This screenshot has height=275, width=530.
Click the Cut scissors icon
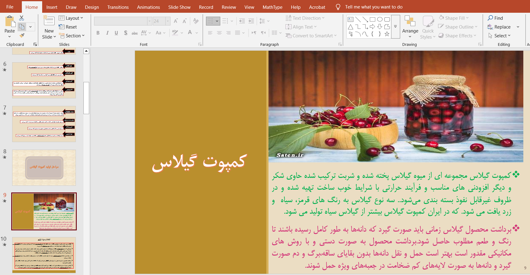[22, 18]
